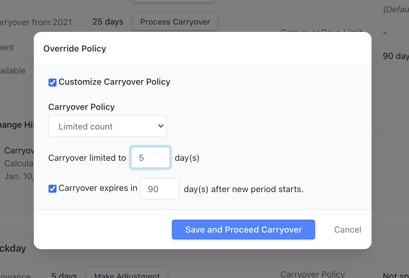The height and width of the screenshot is (278, 409).
Task: Click the Make Adjustment button
Action: tap(127, 274)
